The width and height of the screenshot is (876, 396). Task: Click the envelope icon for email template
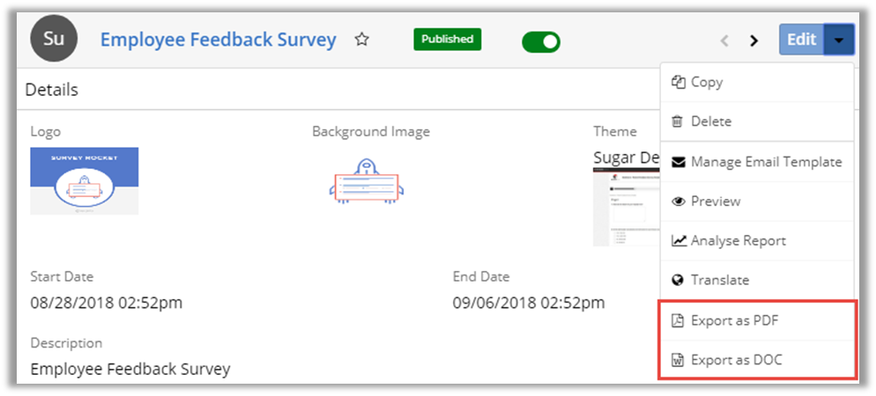(679, 162)
